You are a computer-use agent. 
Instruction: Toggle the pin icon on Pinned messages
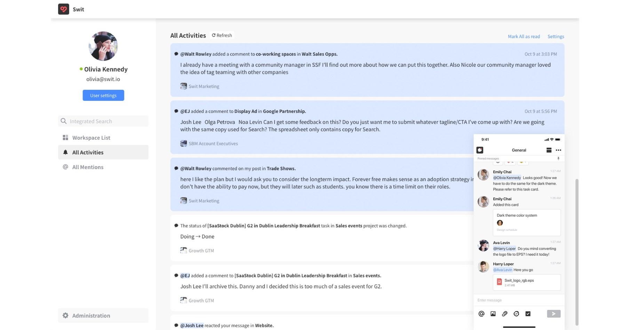click(x=558, y=158)
